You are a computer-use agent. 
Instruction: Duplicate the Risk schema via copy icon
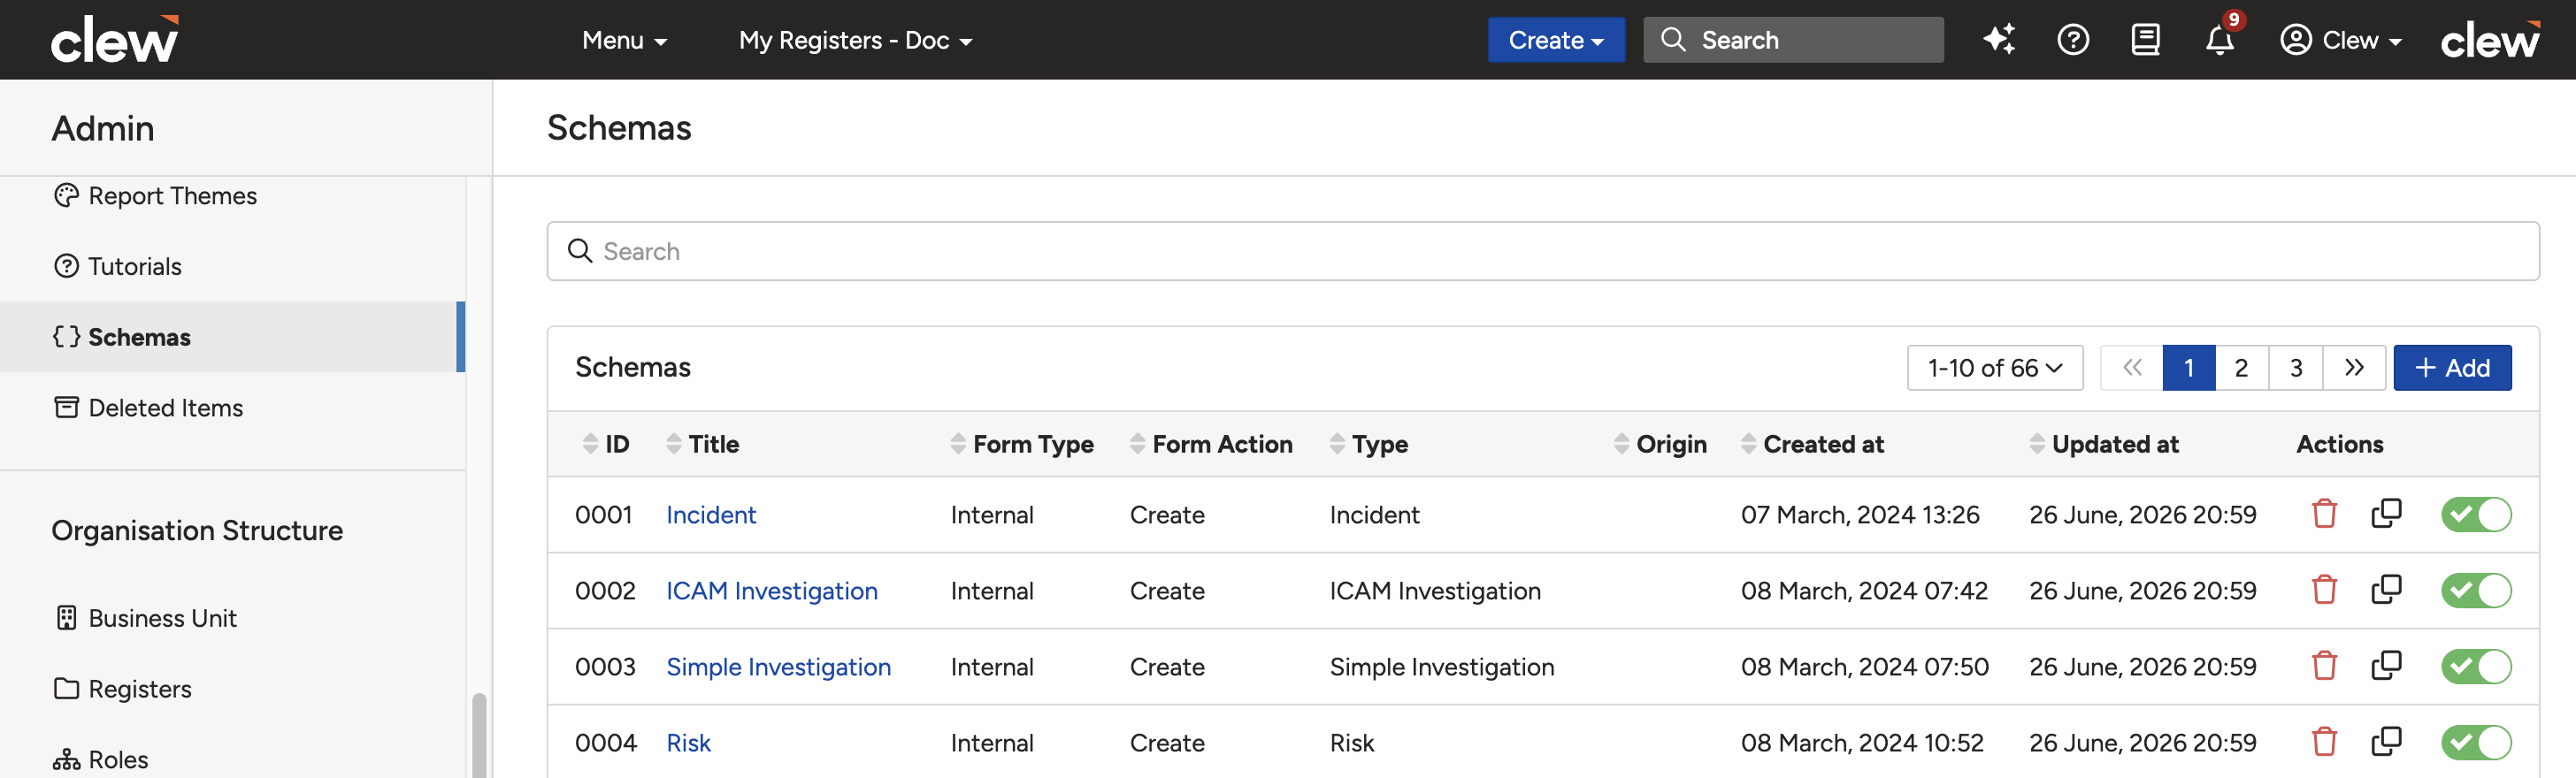[2386, 742]
